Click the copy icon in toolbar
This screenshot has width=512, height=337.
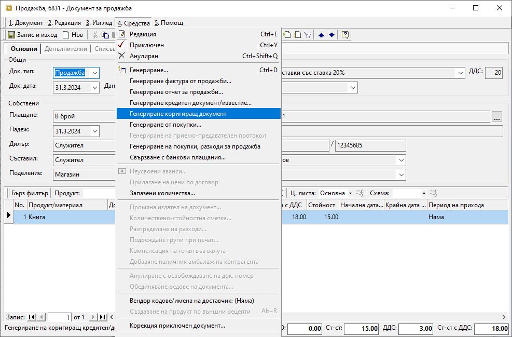(x=105, y=35)
